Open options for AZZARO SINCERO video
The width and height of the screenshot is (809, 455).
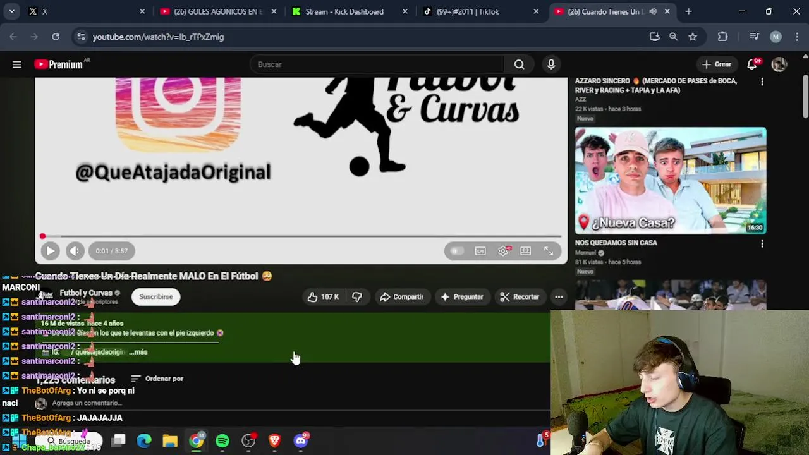762,82
